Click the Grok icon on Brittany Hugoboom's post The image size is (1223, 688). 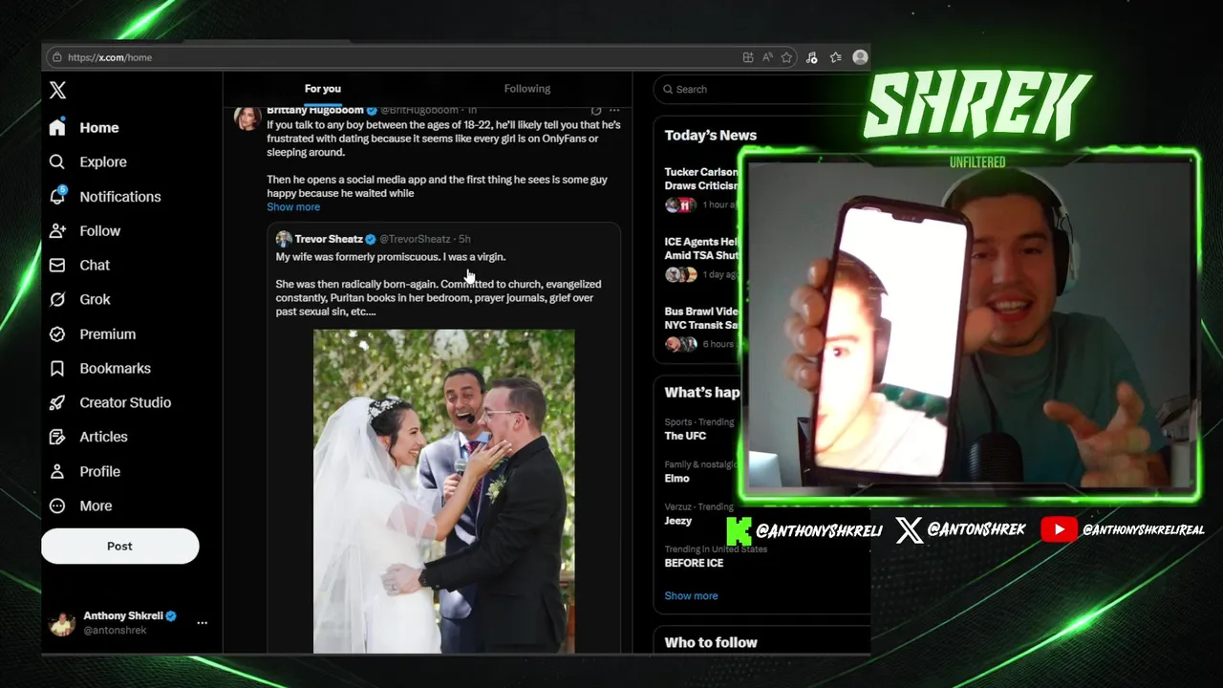pyautogui.click(x=596, y=110)
